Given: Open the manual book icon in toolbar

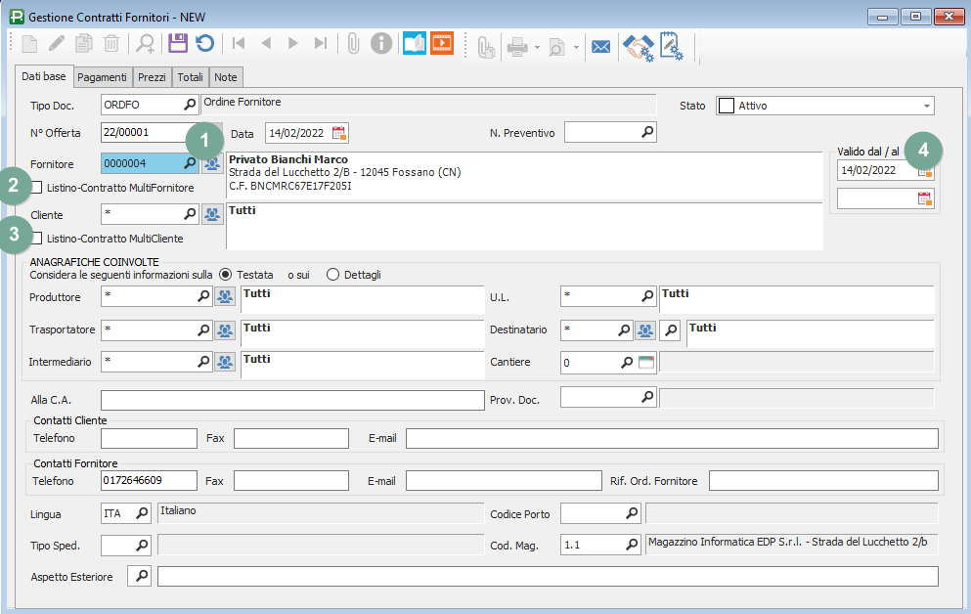Looking at the screenshot, I should click(x=414, y=43).
